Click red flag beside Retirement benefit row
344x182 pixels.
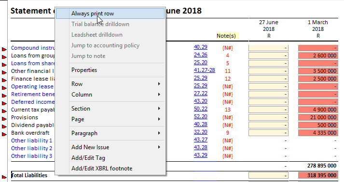click(4, 96)
